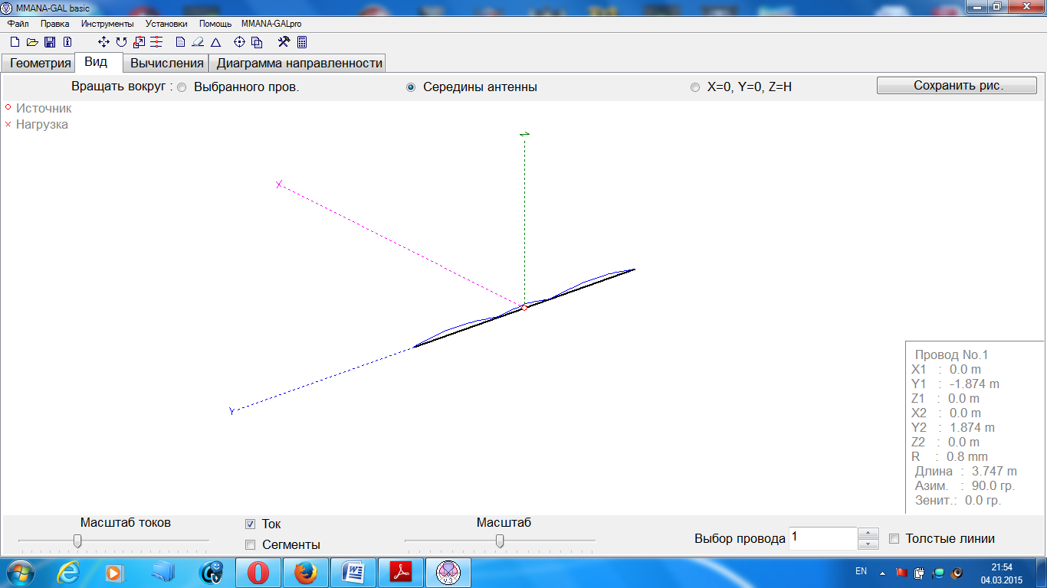Click the MMANA-GAL taskbar icon
This screenshot has height=588, width=1047.
(448, 573)
